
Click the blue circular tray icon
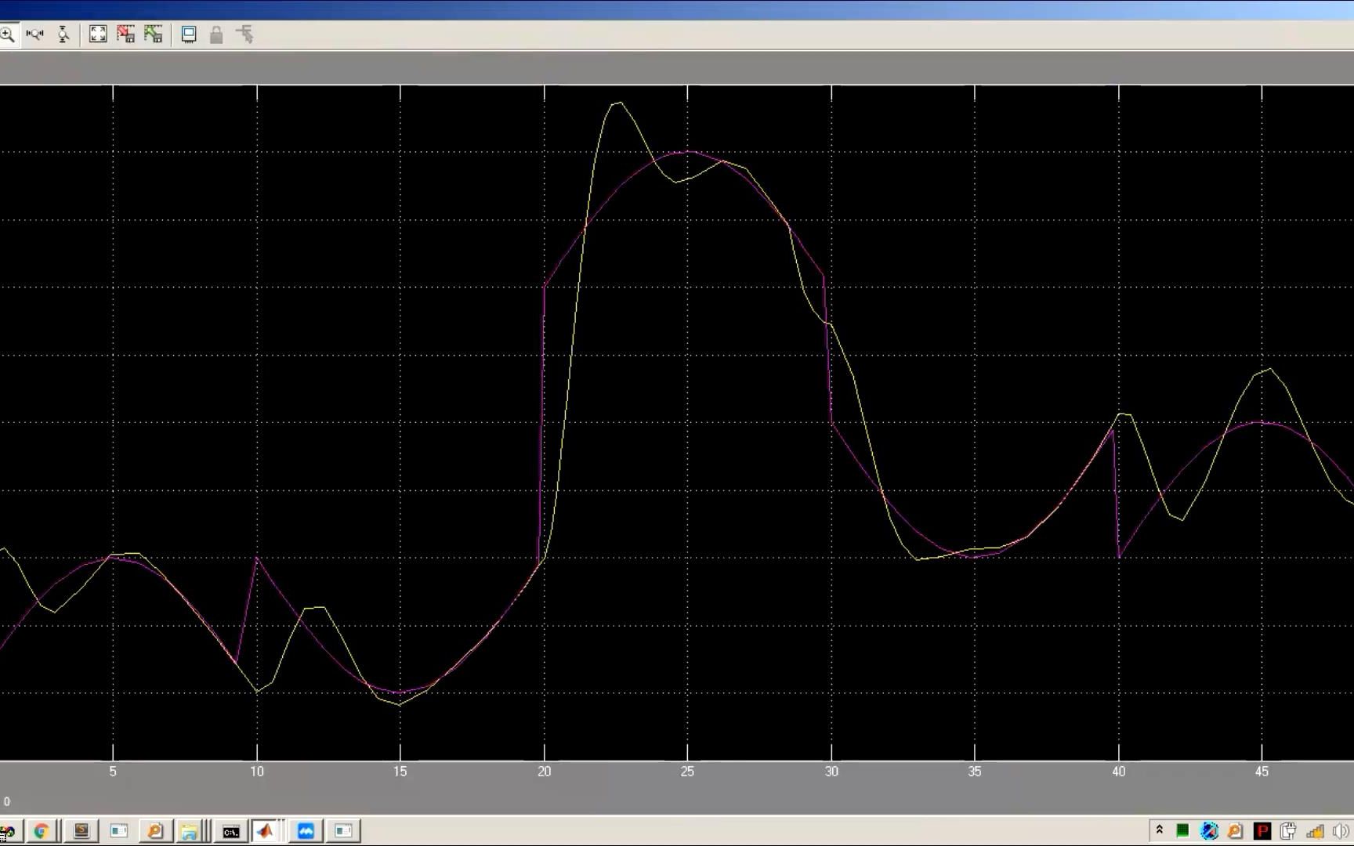pyautogui.click(x=1209, y=830)
